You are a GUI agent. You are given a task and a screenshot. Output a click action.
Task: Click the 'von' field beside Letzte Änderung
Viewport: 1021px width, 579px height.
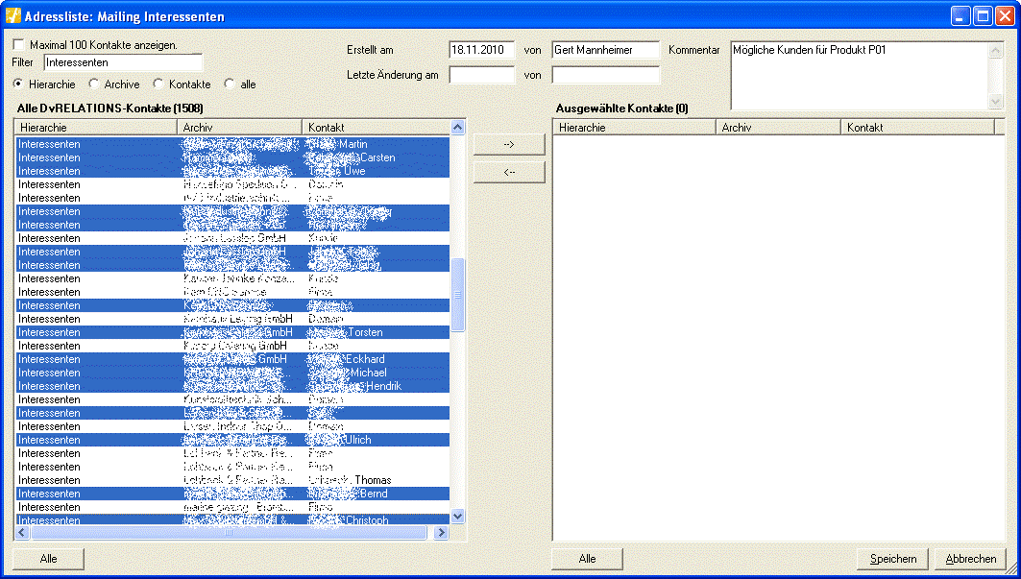point(605,75)
